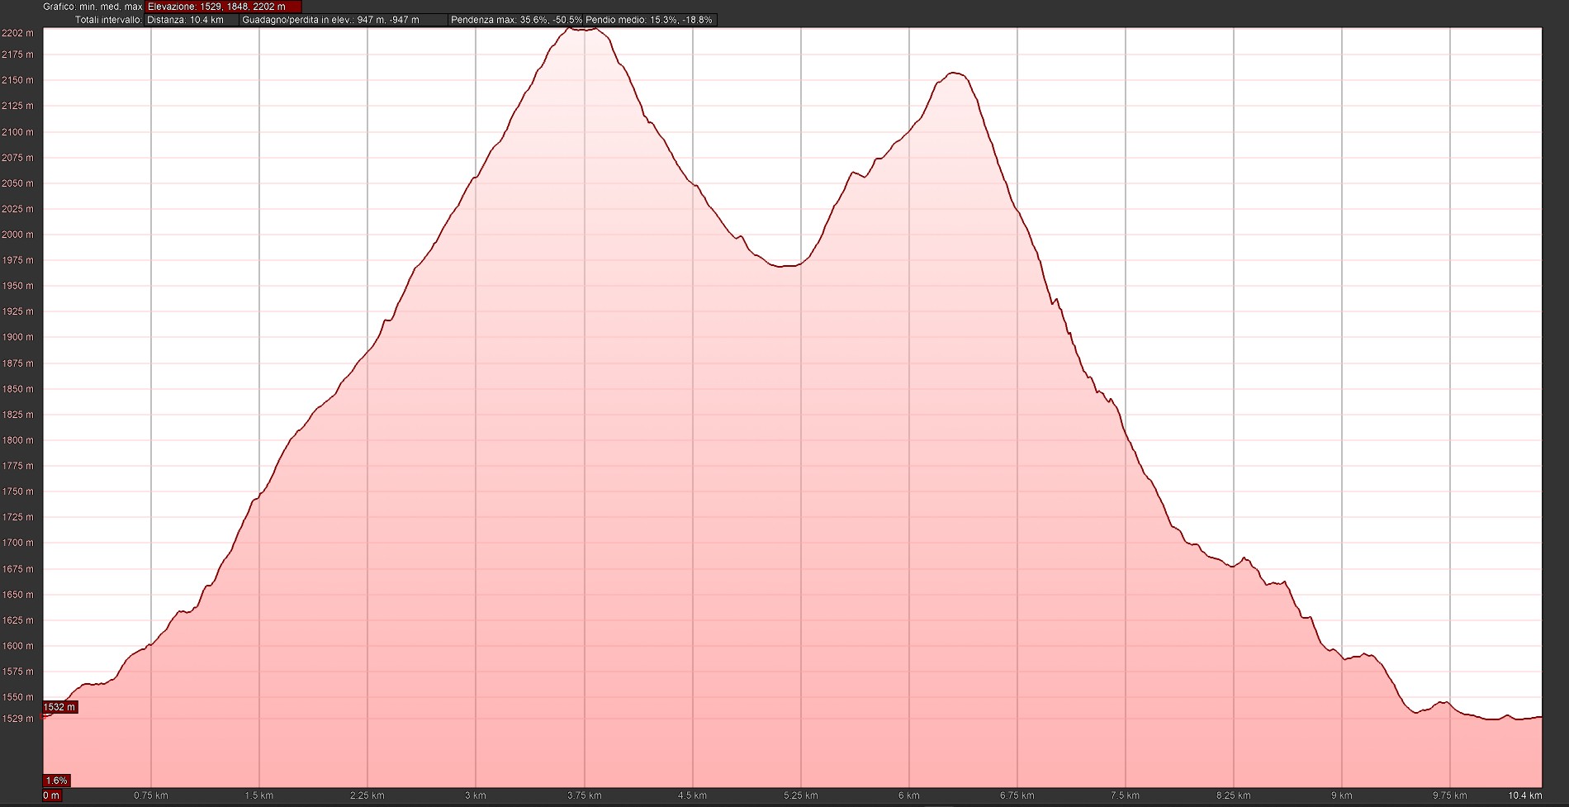
Task: Click the Totali intervallo label
Action: tap(108, 20)
